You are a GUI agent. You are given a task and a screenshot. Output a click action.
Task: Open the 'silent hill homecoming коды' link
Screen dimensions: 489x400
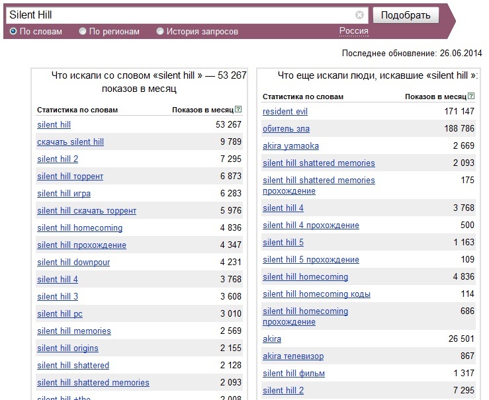(x=316, y=294)
